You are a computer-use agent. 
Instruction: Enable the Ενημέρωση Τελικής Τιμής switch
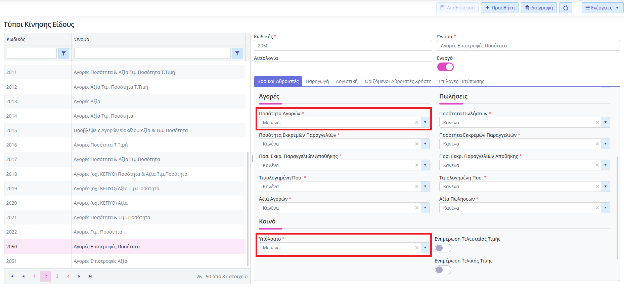click(443, 270)
